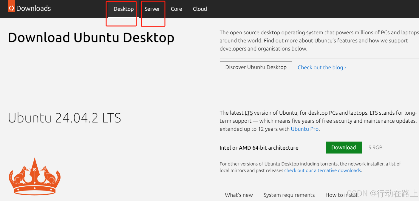Image resolution: width=419 pixels, height=201 pixels.
Task: Open check out our alternative downloads link
Action: tap(323, 171)
